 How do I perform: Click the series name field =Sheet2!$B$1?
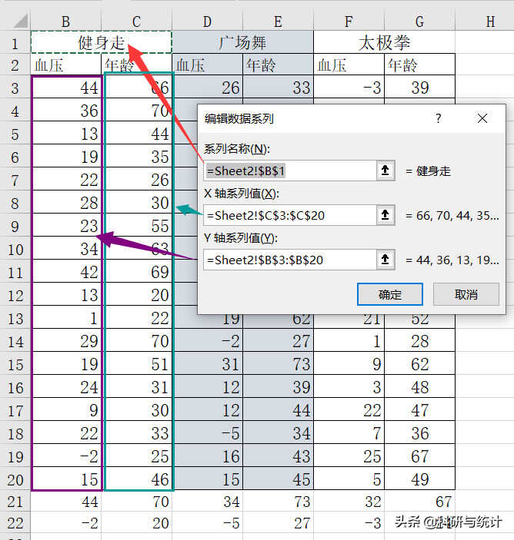(289, 171)
